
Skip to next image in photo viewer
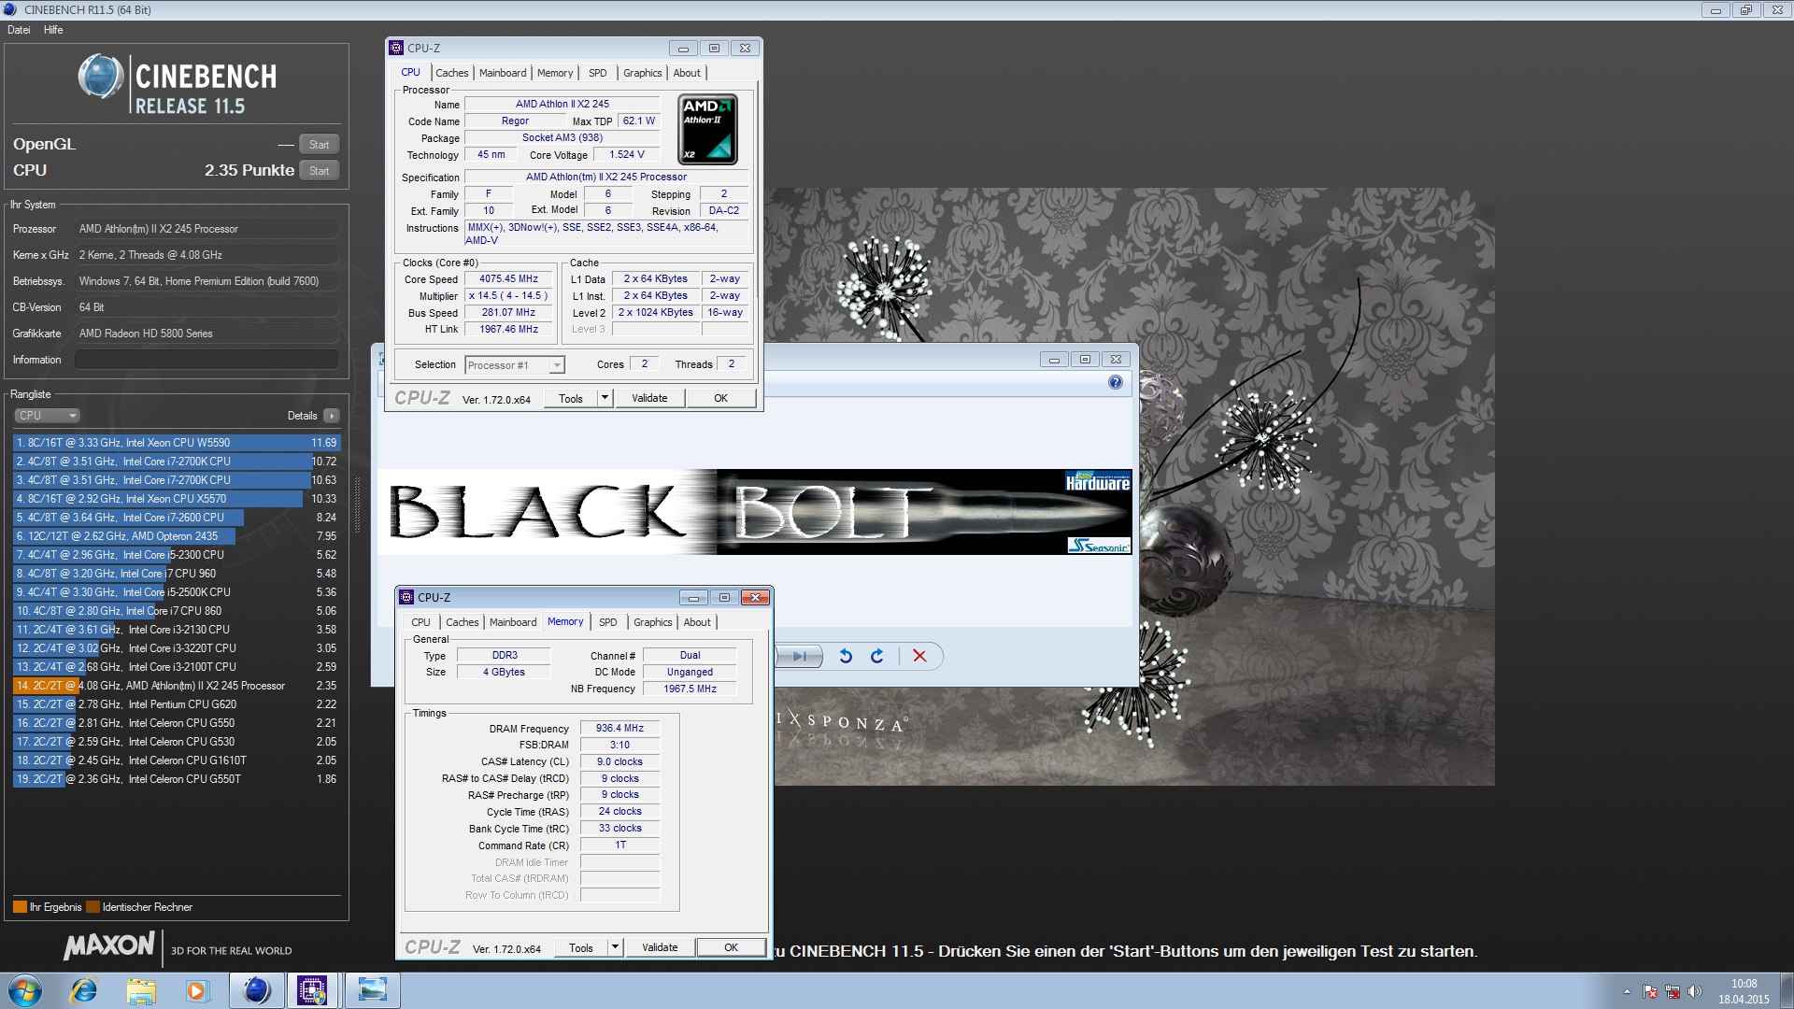coord(800,656)
